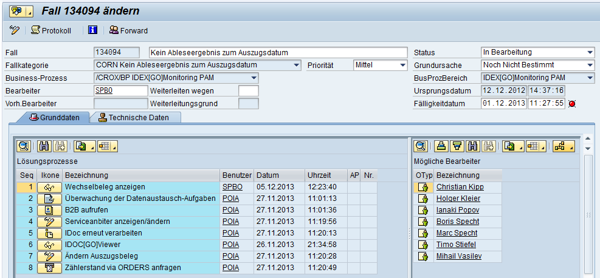The height and width of the screenshot is (278, 600).
Task: Click the Details icon in Lösungsprozesse toolbar
Action: coord(24,146)
